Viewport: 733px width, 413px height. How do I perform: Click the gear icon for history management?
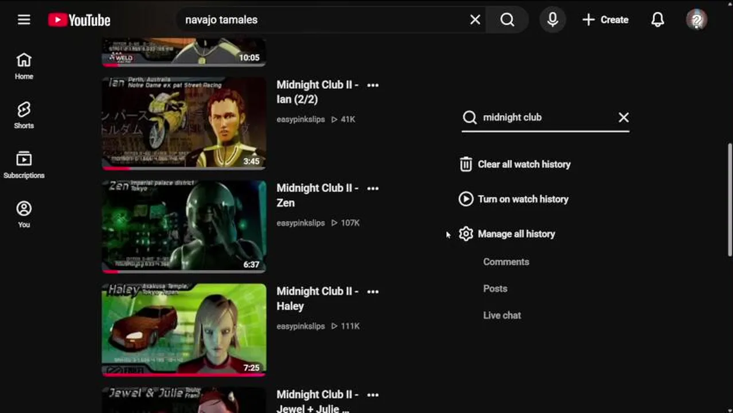(x=466, y=234)
